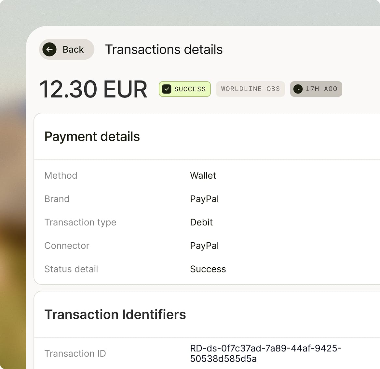This screenshot has width=380, height=369.
Task: Click the PayPal connector value
Action: click(x=204, y=246)
